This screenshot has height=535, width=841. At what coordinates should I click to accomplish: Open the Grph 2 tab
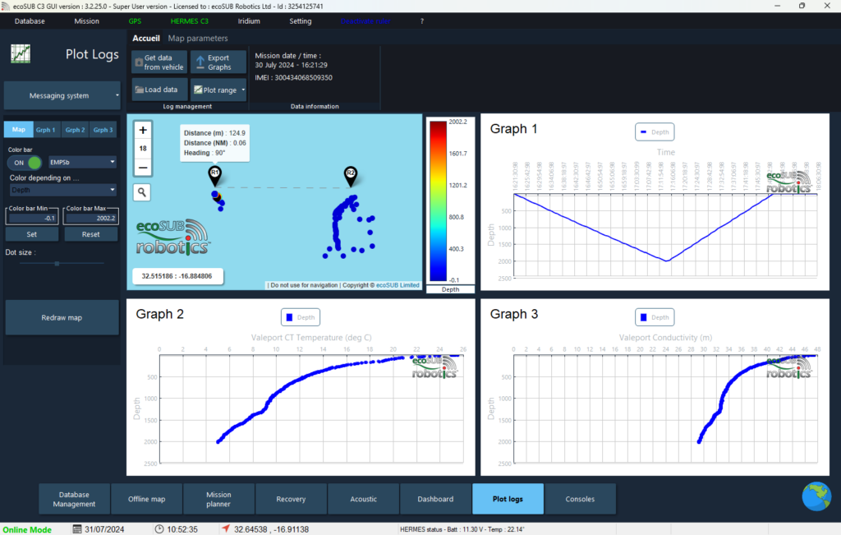[x=75, y=130]
